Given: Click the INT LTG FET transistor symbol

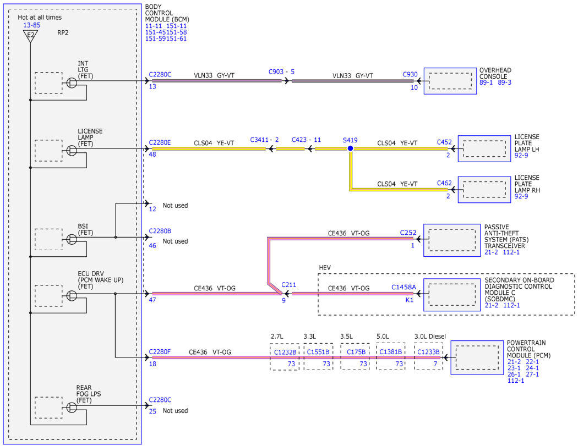Looking at the screenshot, I should pyautogui.click(x=72, y=82).
